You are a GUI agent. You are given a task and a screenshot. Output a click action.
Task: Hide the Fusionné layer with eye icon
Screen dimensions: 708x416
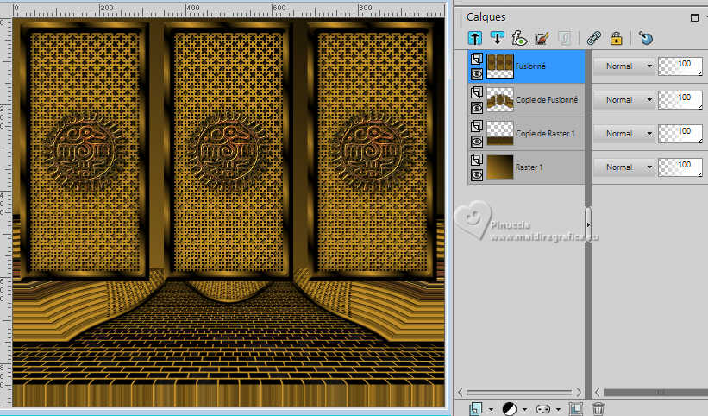(x=476, y=74)
